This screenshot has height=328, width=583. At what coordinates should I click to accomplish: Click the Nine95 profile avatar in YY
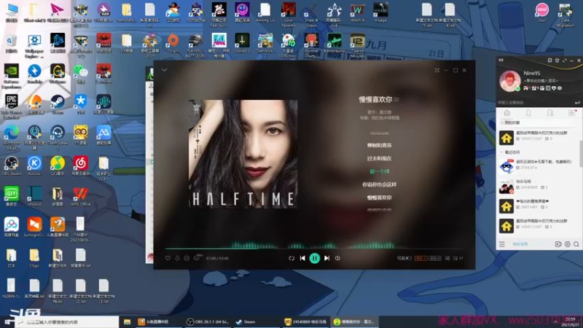509,81
